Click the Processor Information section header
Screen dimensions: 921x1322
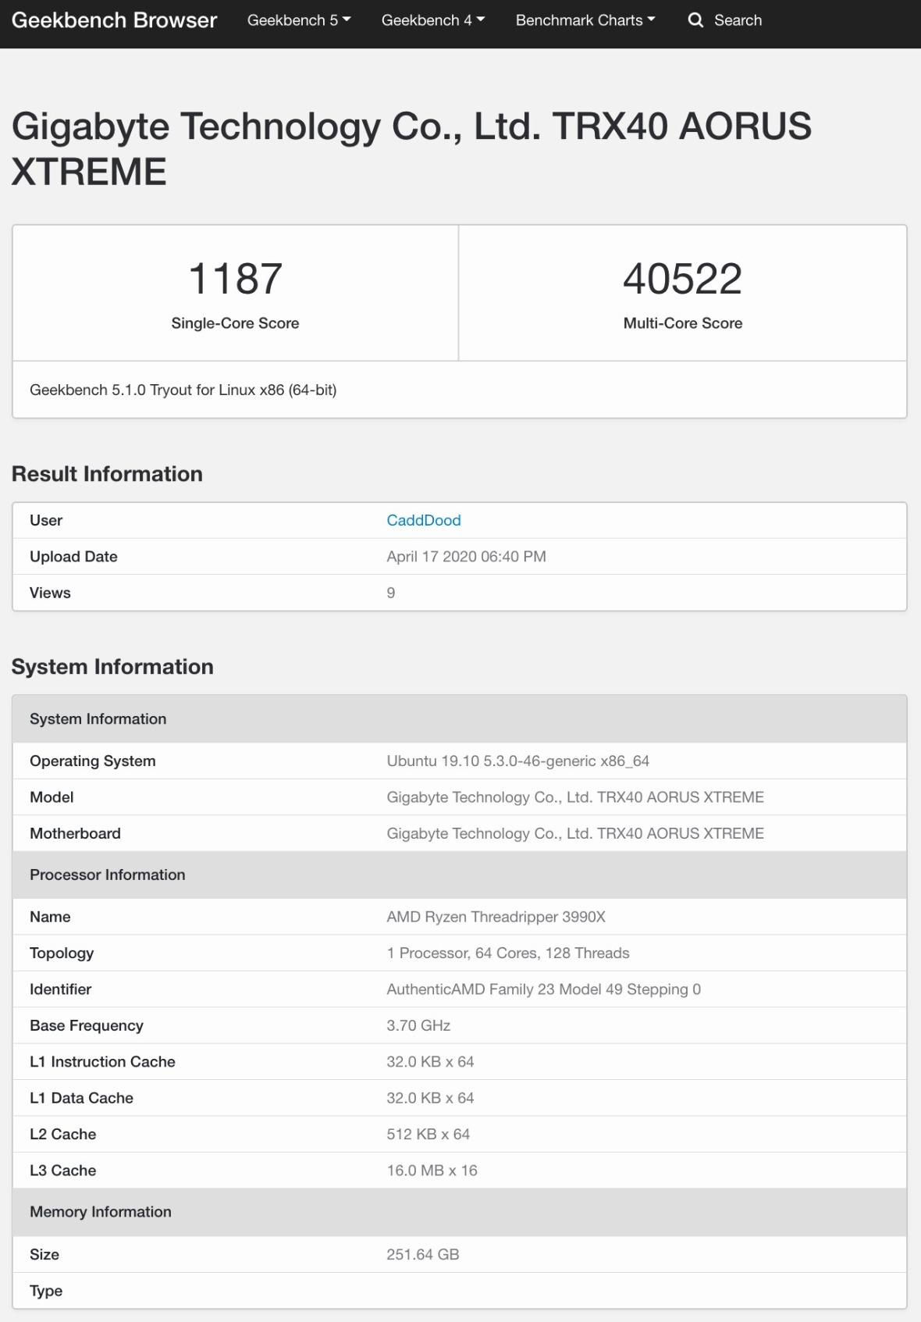(460, 875)
